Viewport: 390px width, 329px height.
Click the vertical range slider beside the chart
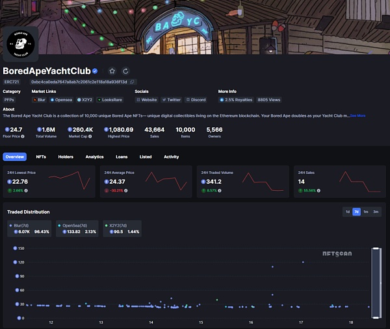coord(374,282)
